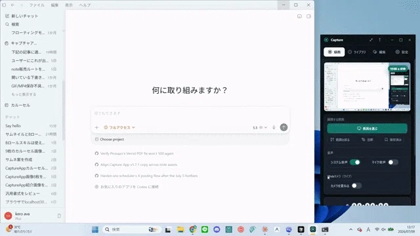Open File Explorer from the taskbar
Screen dimensions: 420x236
180,229
